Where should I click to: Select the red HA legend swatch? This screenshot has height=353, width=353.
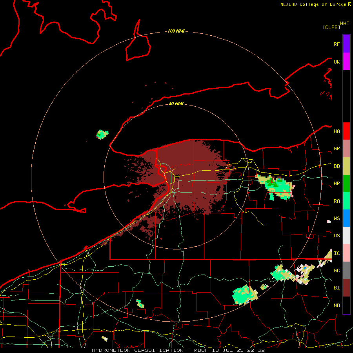346,131
